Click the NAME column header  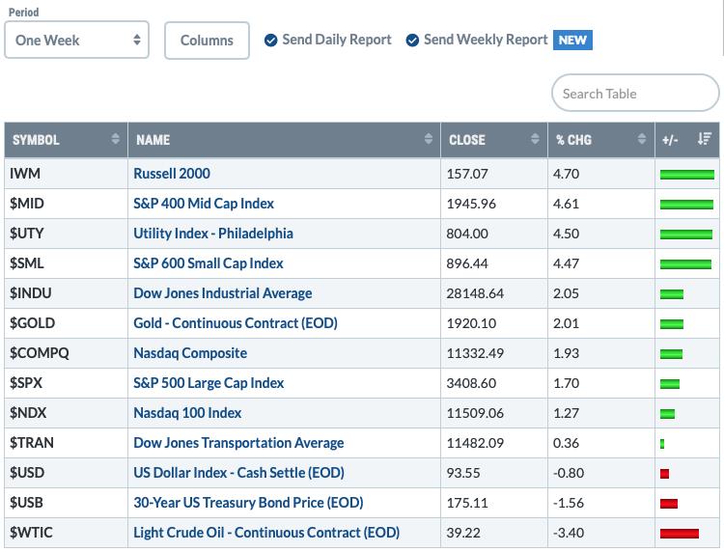pyautogui.click(x=285, y=140)
